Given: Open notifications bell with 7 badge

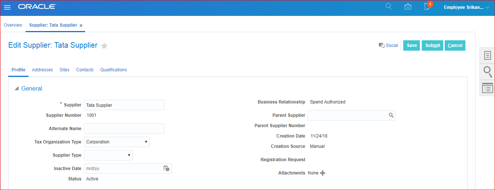Looking at the screenshot, I should (x=427, y=7).
